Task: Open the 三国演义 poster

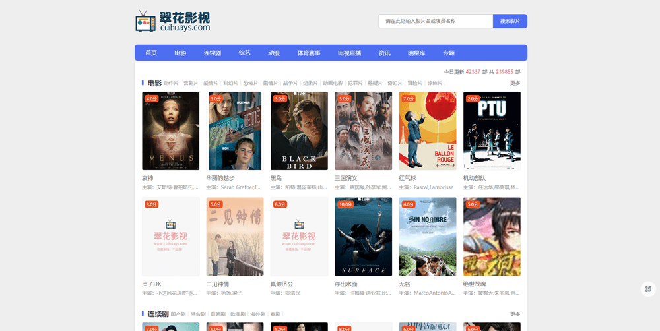Action: point(363,131)
